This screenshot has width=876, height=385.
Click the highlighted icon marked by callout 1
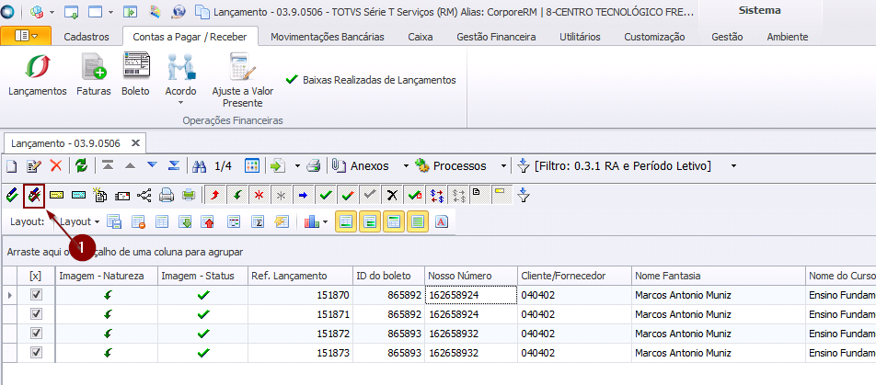[34, 195]
